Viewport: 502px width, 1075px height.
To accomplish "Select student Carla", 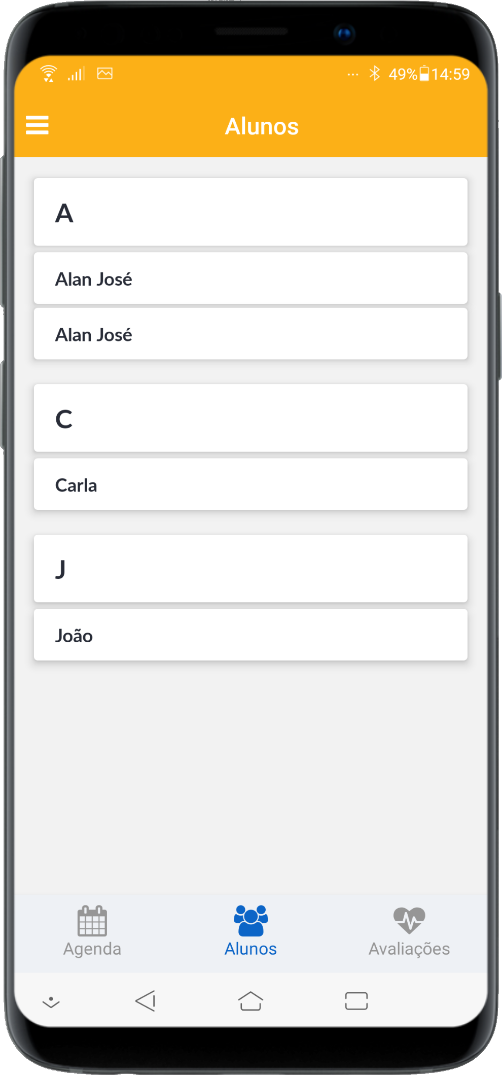I will [250, 484].
